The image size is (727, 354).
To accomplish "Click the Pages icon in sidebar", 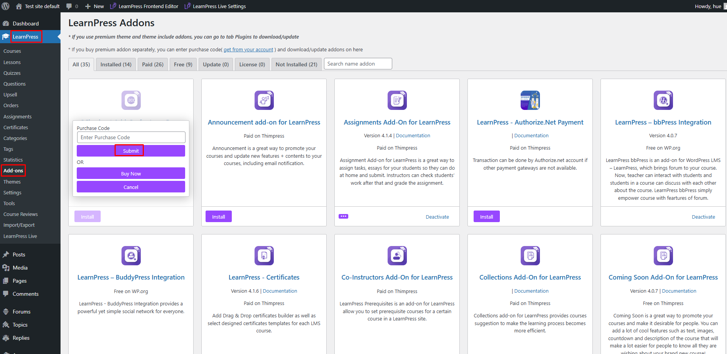I will [x=6, y=281].
